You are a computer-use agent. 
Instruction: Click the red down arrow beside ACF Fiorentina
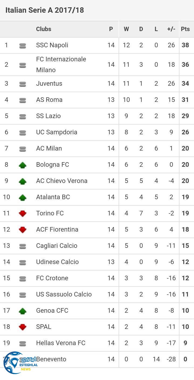coord(23,230)
